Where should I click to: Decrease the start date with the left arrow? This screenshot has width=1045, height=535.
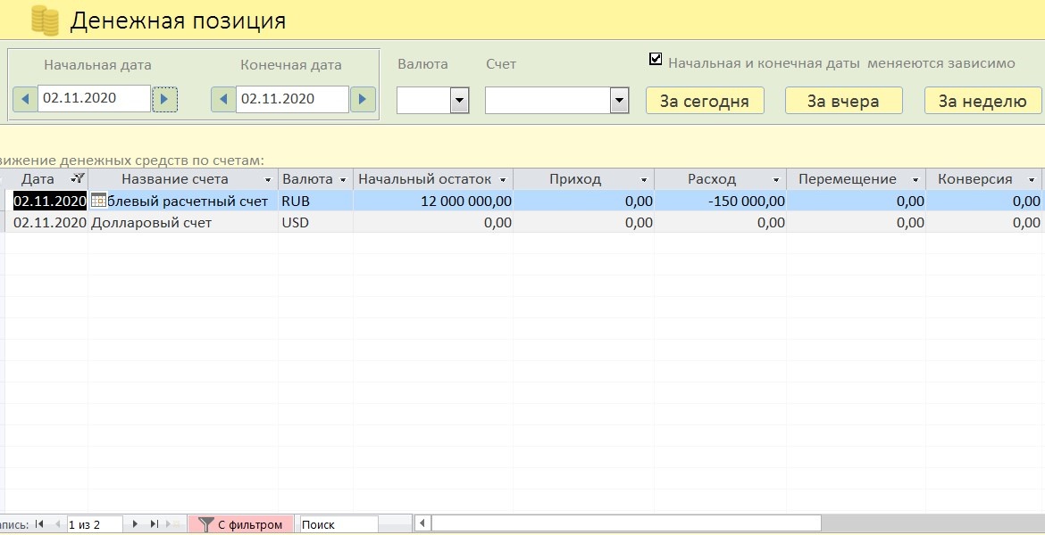25,99
